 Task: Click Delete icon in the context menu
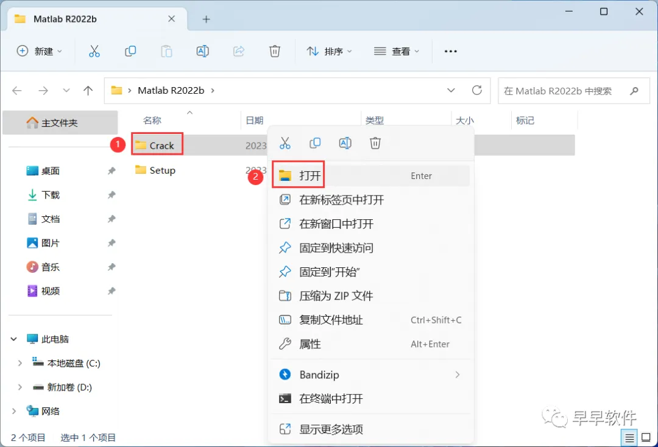click(x=375, y=143)
